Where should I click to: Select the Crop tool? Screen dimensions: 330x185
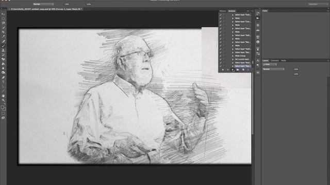[3, 32]
